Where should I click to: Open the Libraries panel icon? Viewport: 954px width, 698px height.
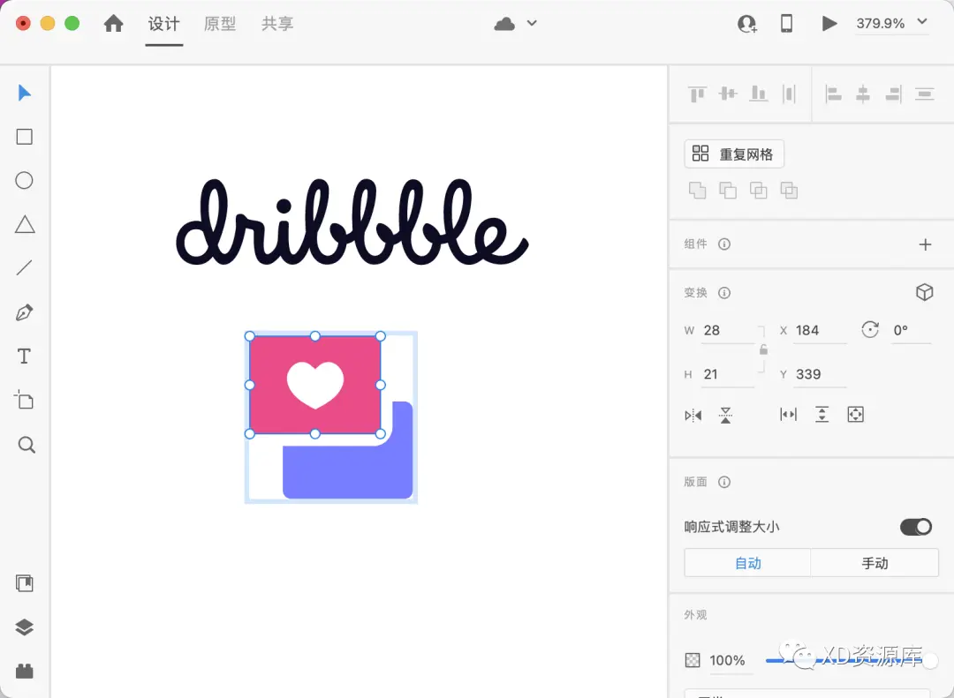coord(25,583)
